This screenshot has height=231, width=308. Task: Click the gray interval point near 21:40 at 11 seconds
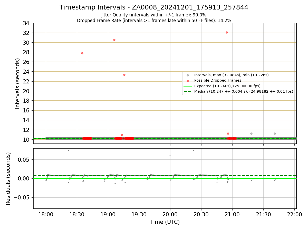[275, 133]
